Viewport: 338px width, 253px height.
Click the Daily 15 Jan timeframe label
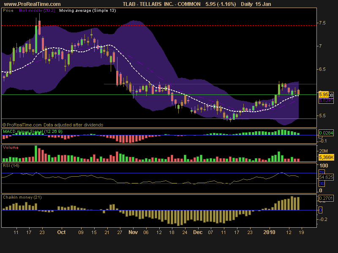click(x=256, y=4)
